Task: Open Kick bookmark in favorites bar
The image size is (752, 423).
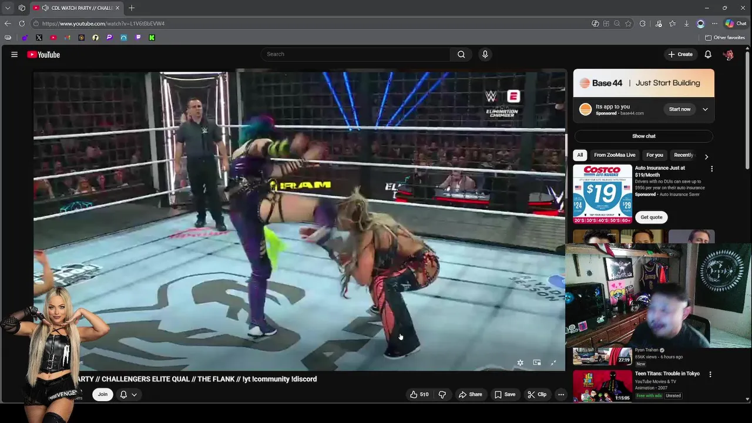Action: pos(152,38)
